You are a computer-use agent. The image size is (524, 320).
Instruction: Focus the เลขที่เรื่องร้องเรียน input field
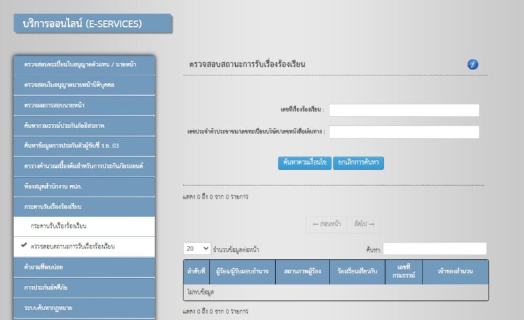pyautogui.click(x=403, y=110)
